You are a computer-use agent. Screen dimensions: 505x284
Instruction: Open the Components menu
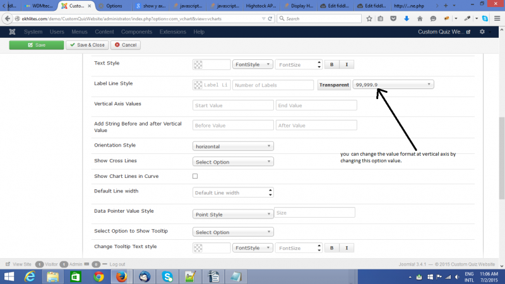[x=136, y=32]
